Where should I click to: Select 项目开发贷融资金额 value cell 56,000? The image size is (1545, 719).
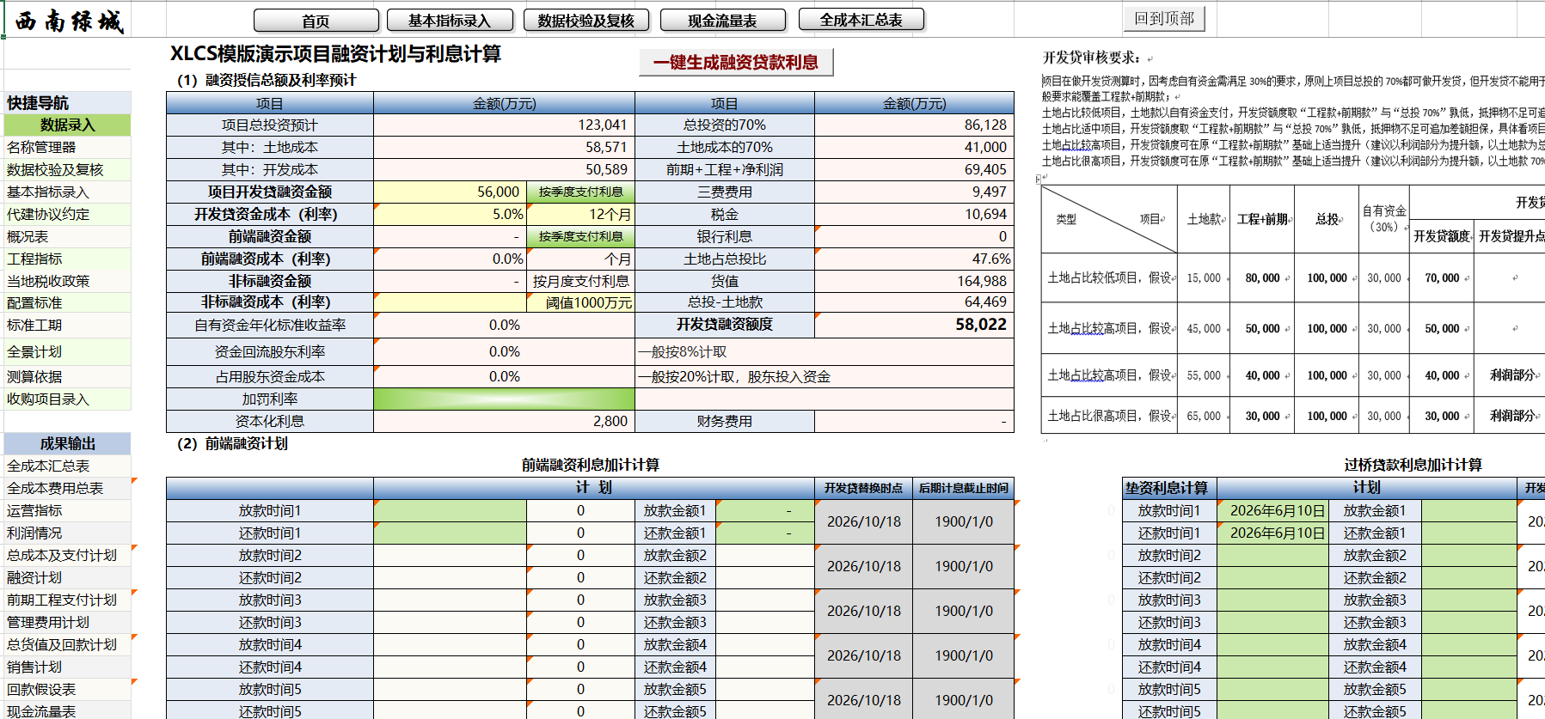pyautogui.click(x=450, y=192)
